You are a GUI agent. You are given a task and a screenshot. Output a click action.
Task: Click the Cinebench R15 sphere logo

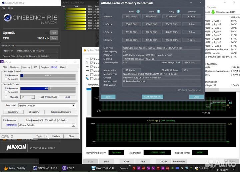7,18
